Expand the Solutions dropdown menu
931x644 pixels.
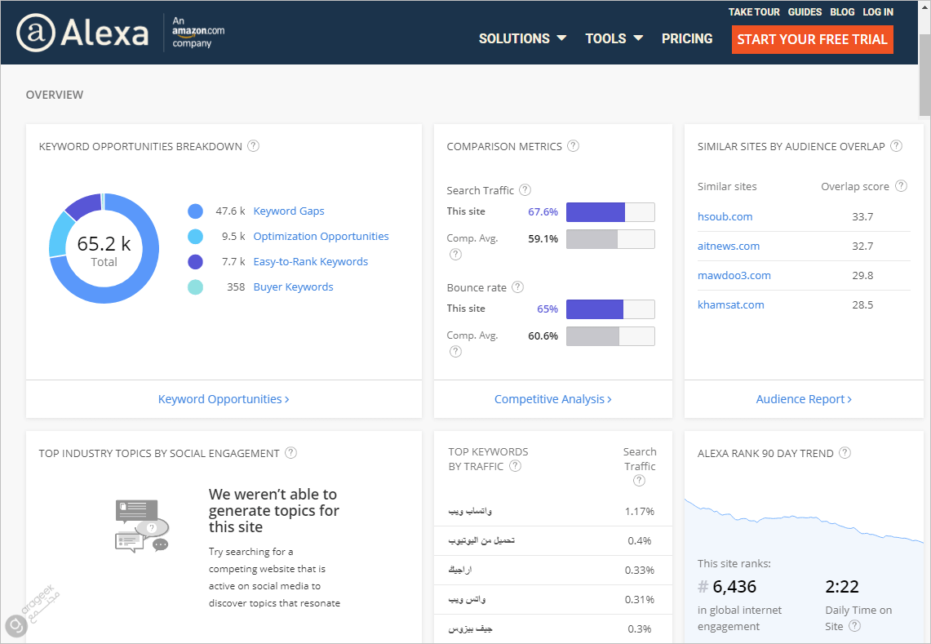click(522, 38)
